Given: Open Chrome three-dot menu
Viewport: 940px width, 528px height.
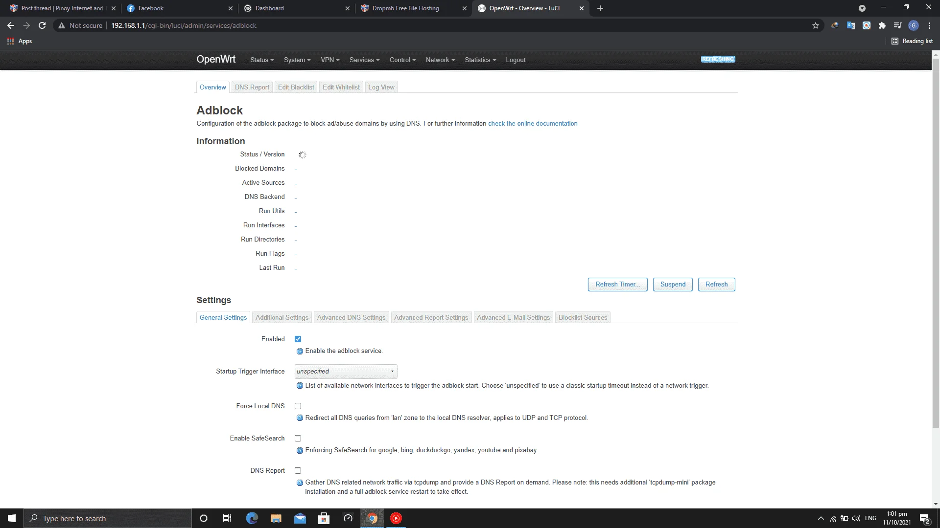Looking at the screenshot, I should point(929,25).
